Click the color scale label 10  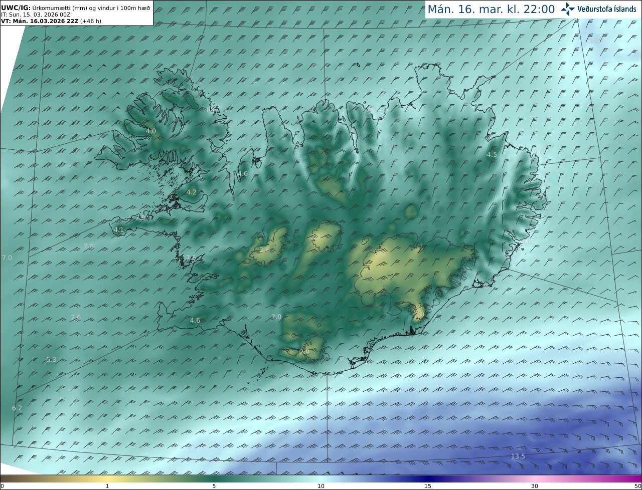(x=321, y=486)
